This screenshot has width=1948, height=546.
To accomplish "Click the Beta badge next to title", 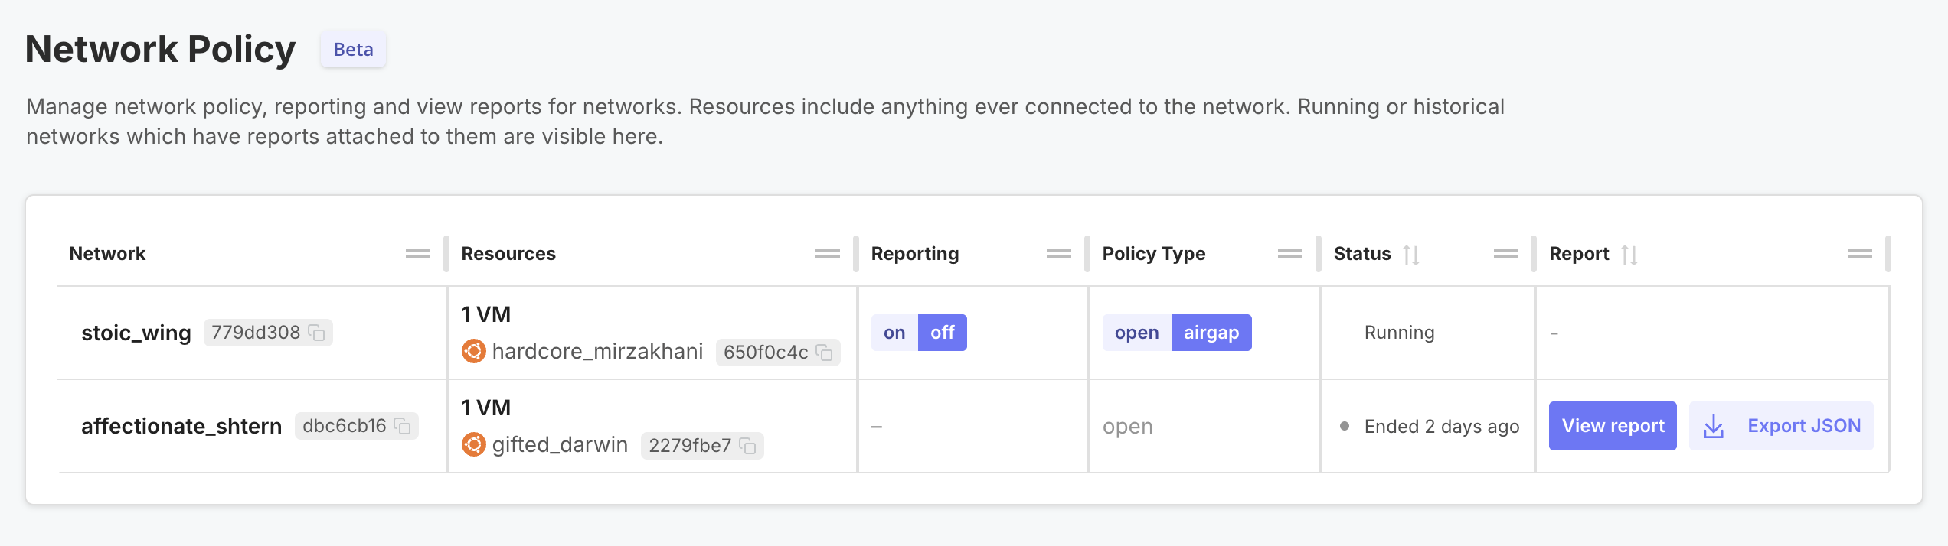I will click(x=353, y=50).
